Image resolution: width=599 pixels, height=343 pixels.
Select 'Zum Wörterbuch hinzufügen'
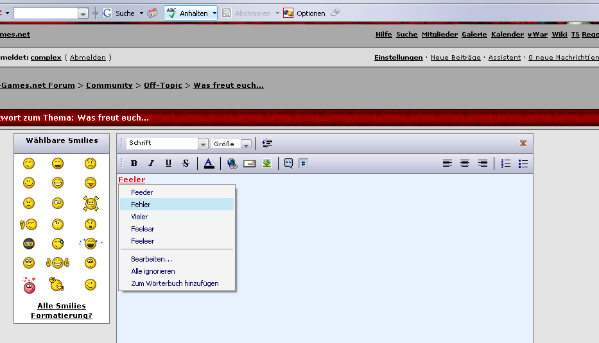(x=177, y=283)
